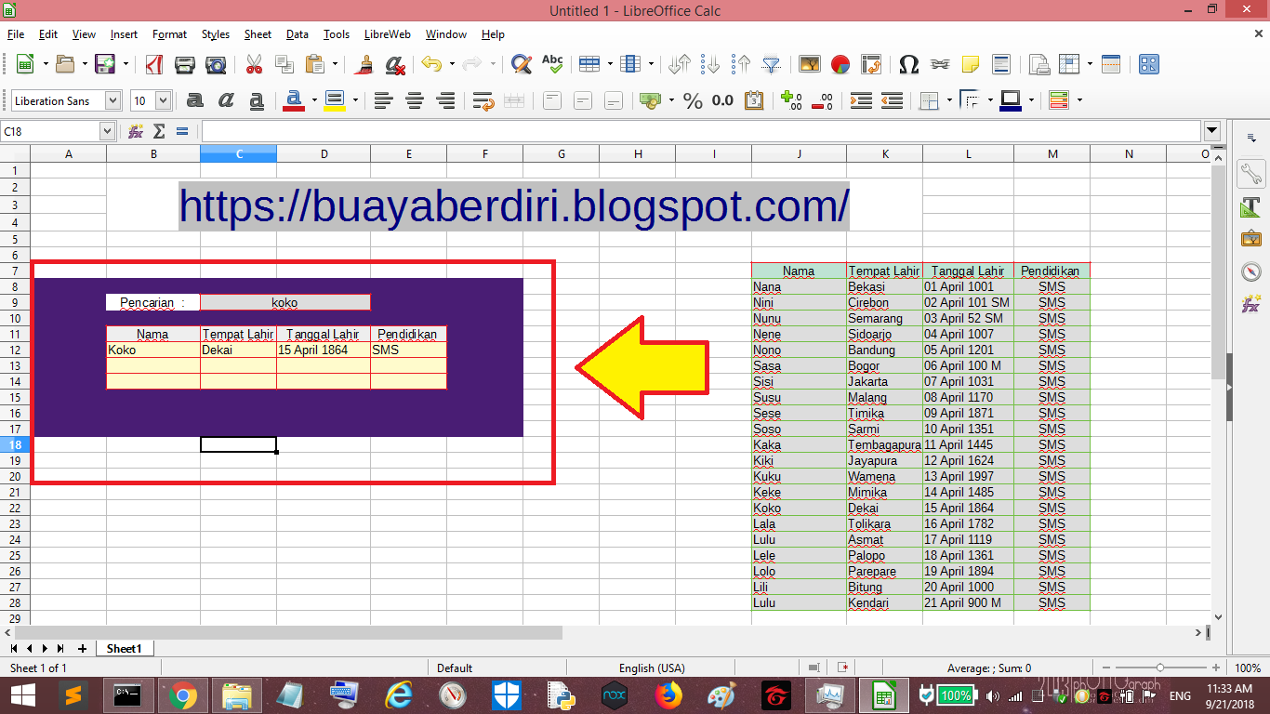Select the Sheet1 tab

[x=125, y=648]
